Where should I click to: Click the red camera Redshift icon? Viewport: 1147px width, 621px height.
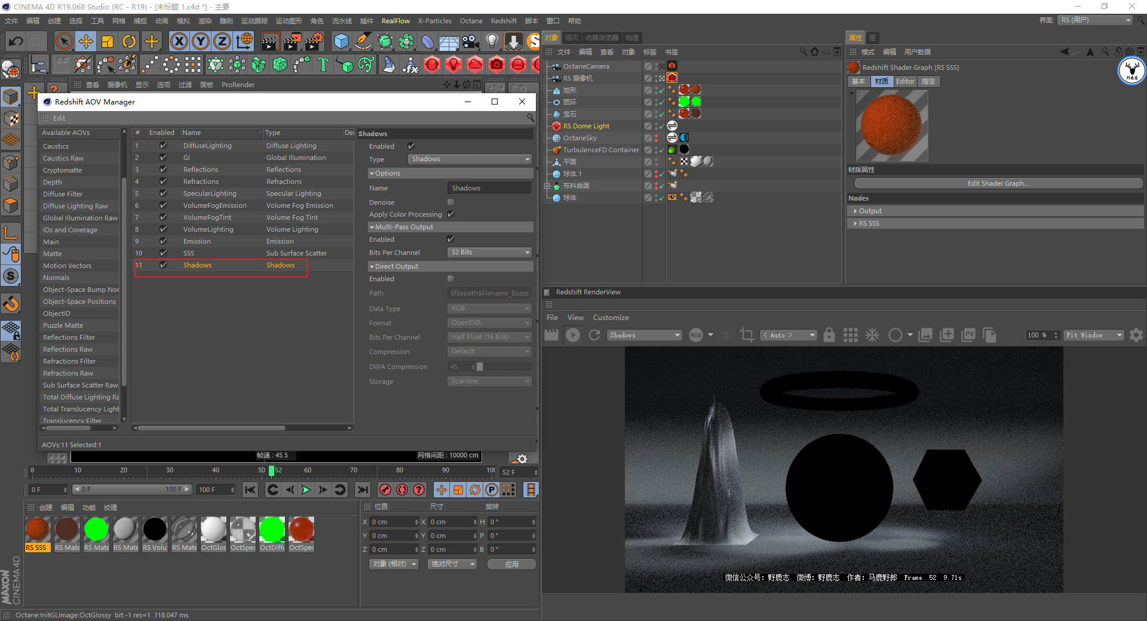(496, 64)
